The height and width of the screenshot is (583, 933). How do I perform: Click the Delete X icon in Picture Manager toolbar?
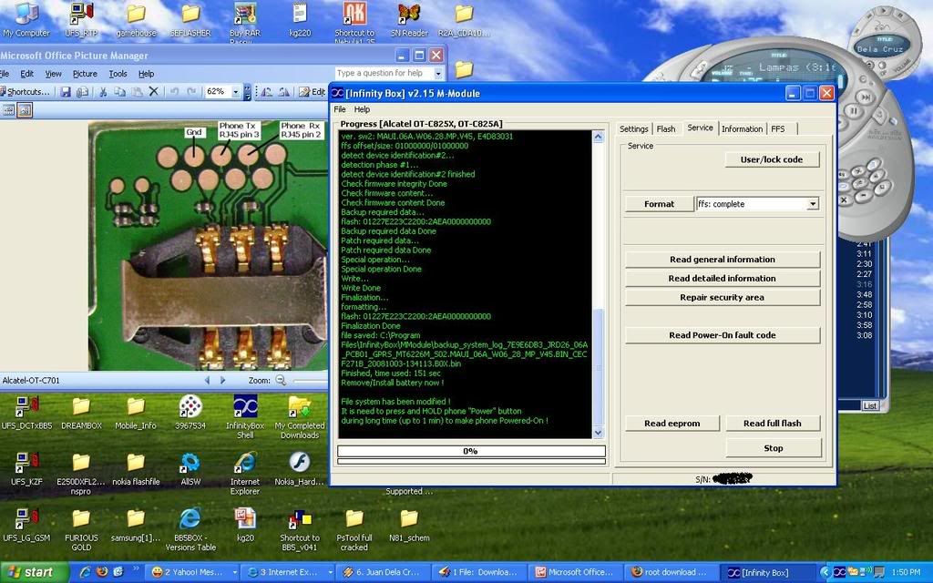pos(153,92)
